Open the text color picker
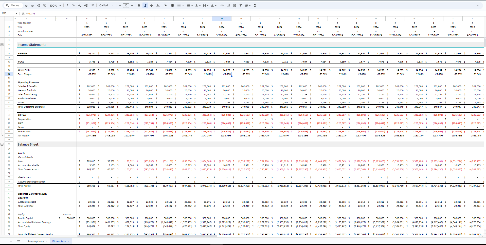 (x=158, y=5)
